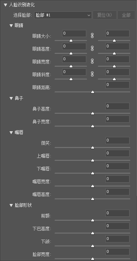Toggle link icon for 眼睛高度

coord(92,48)
